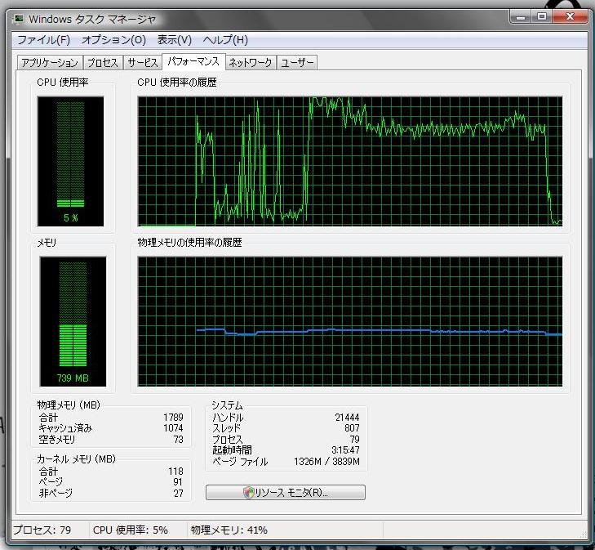
Task: Click the キャッシュ済み value 1074
Action: tap(173, 428)
